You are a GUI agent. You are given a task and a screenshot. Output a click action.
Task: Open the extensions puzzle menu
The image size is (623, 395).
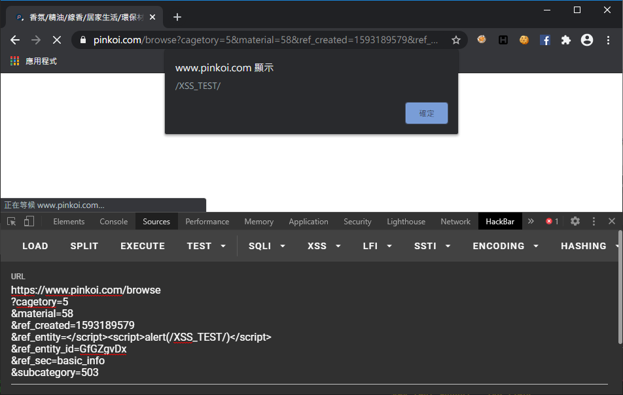pyautogui.click(x=566, y=40)
